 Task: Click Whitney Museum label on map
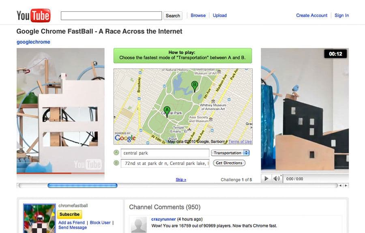[x=213, y=107]
